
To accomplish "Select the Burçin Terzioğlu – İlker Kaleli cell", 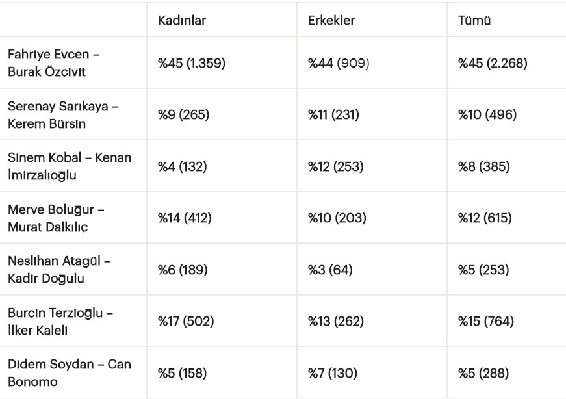I will click(60, 322).
